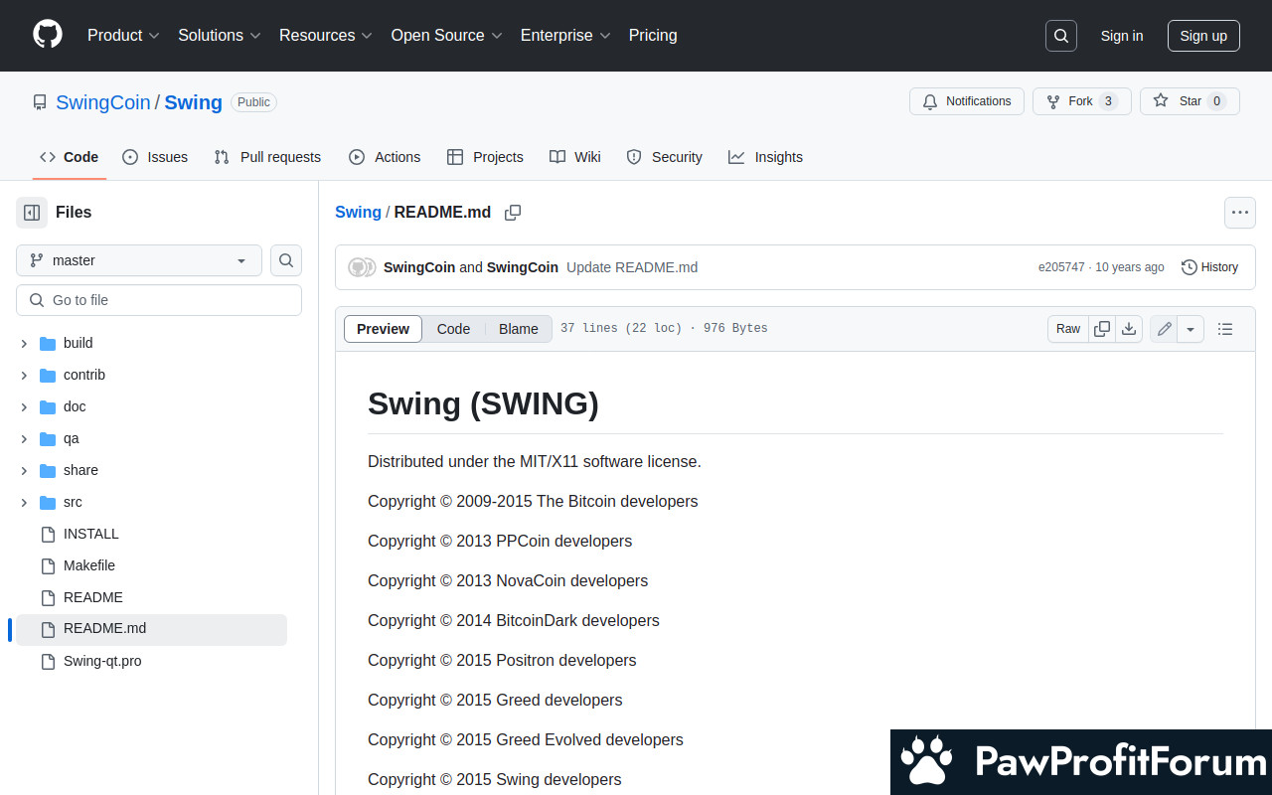Image resolution: width=1272 pixels, height=795 pixels.
Task: Copy the README.md file path
Action: pyautogui.click(x=513, y=213)
